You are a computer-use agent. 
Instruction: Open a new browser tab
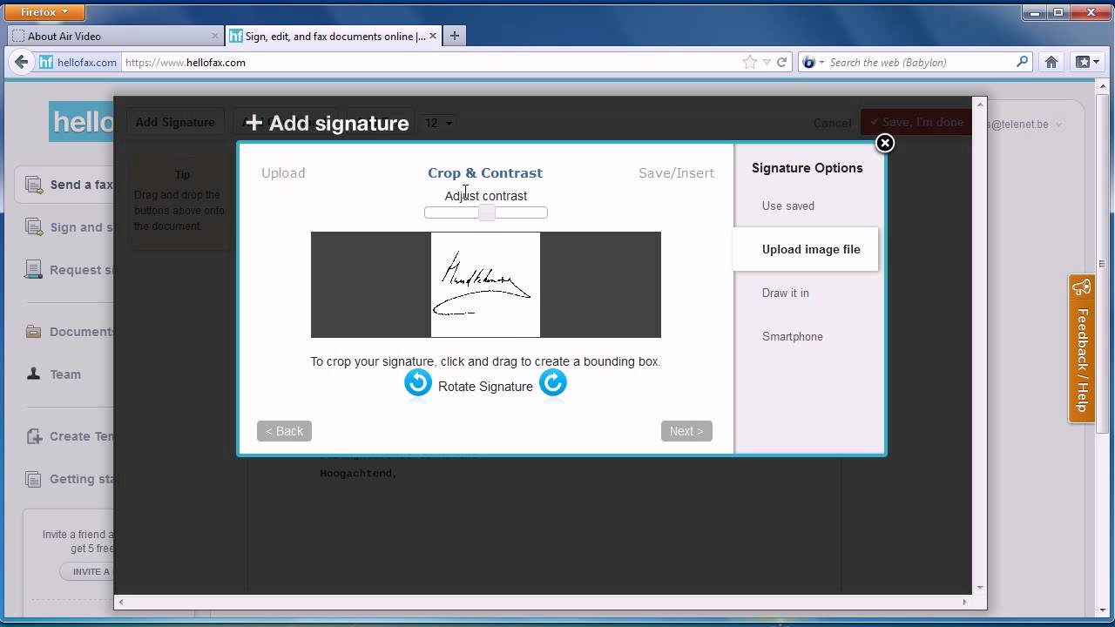point(454,36)
